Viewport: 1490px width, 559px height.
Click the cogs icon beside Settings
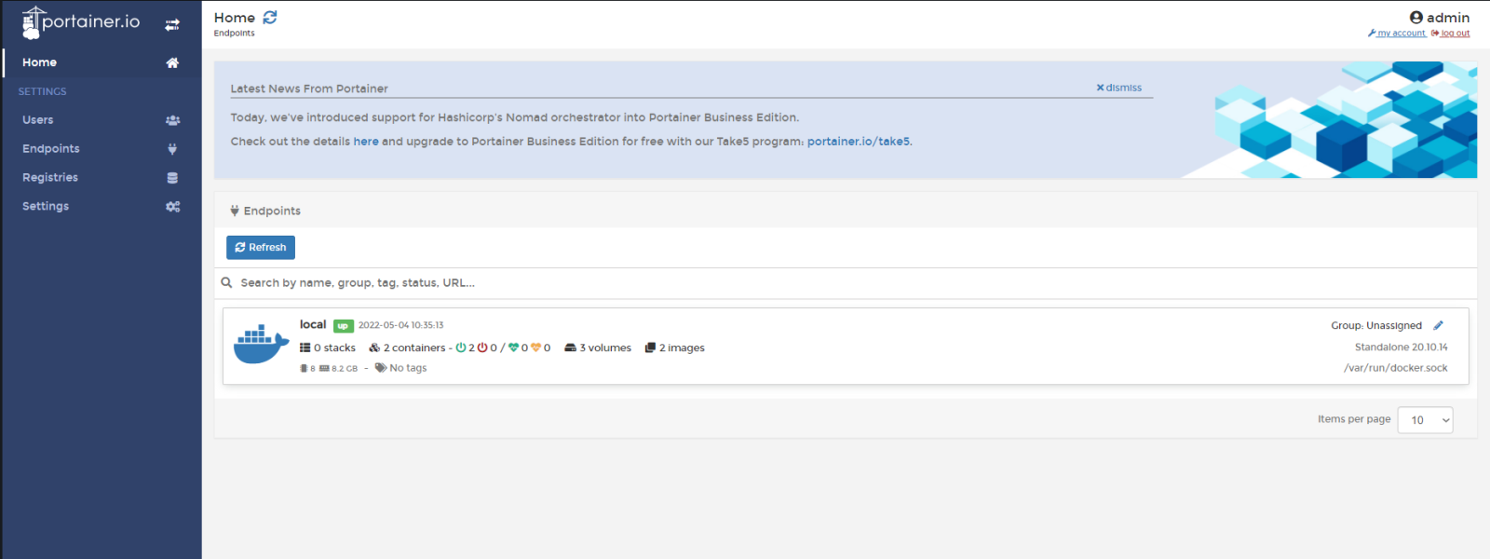click(172, 207)
